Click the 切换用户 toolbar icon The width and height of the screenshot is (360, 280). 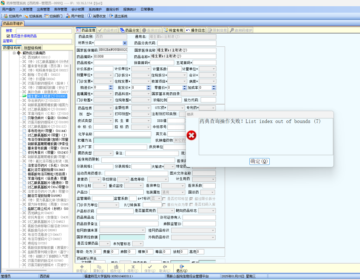pos(6,16)
